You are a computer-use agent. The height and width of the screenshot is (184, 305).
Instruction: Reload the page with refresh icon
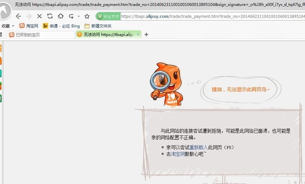click(x=50, y=16)
